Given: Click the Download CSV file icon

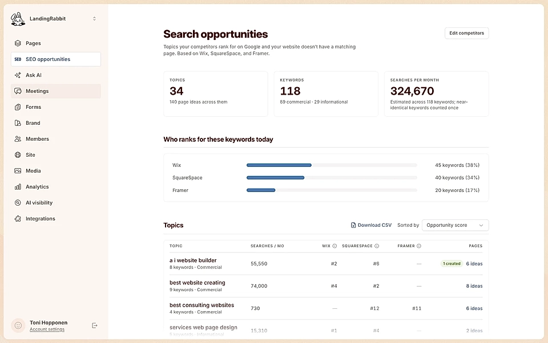Looking at the screenshot, I should (353, 225).
